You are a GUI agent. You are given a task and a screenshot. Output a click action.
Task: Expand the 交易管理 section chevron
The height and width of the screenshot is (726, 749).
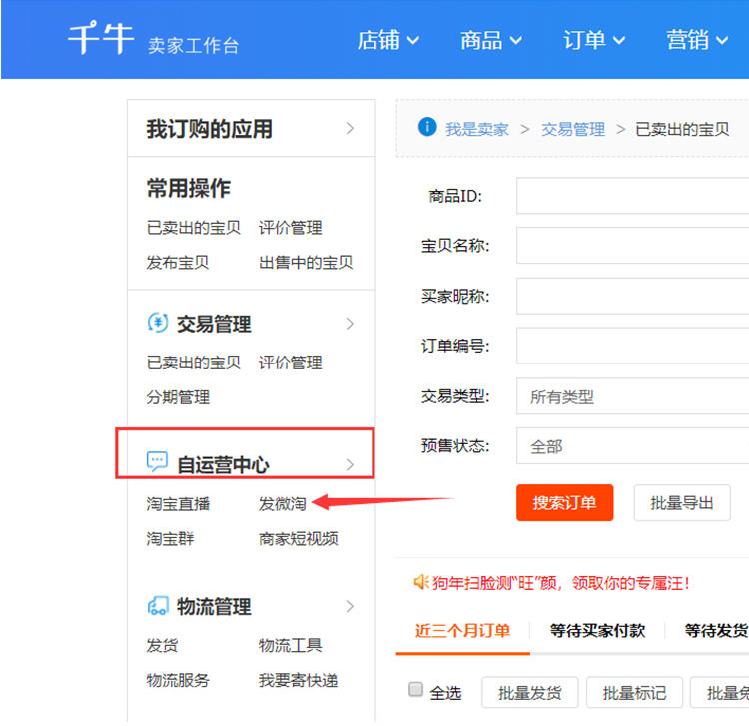coord(350,324)
